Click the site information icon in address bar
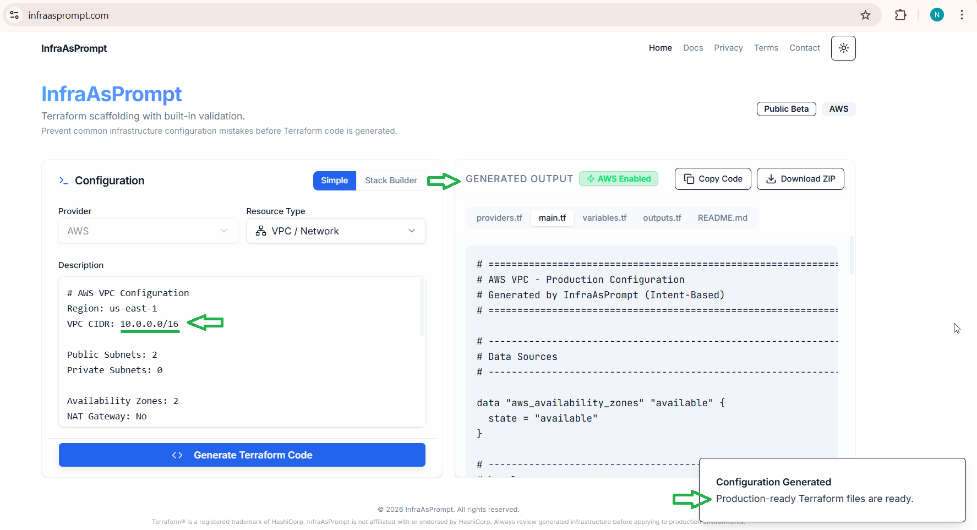 (x=15, y=15)
